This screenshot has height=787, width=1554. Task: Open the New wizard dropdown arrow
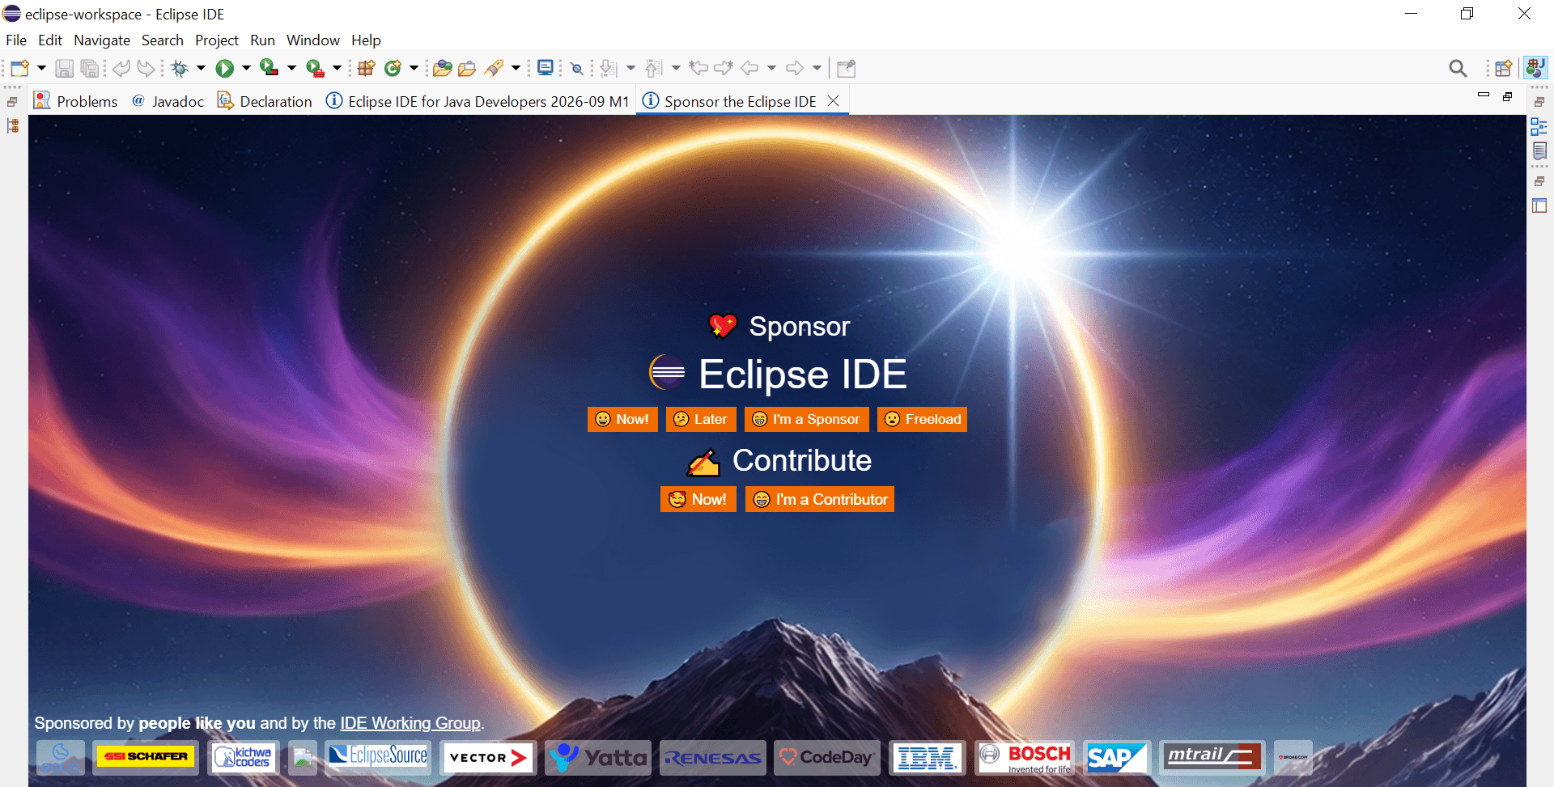point(41,68)
